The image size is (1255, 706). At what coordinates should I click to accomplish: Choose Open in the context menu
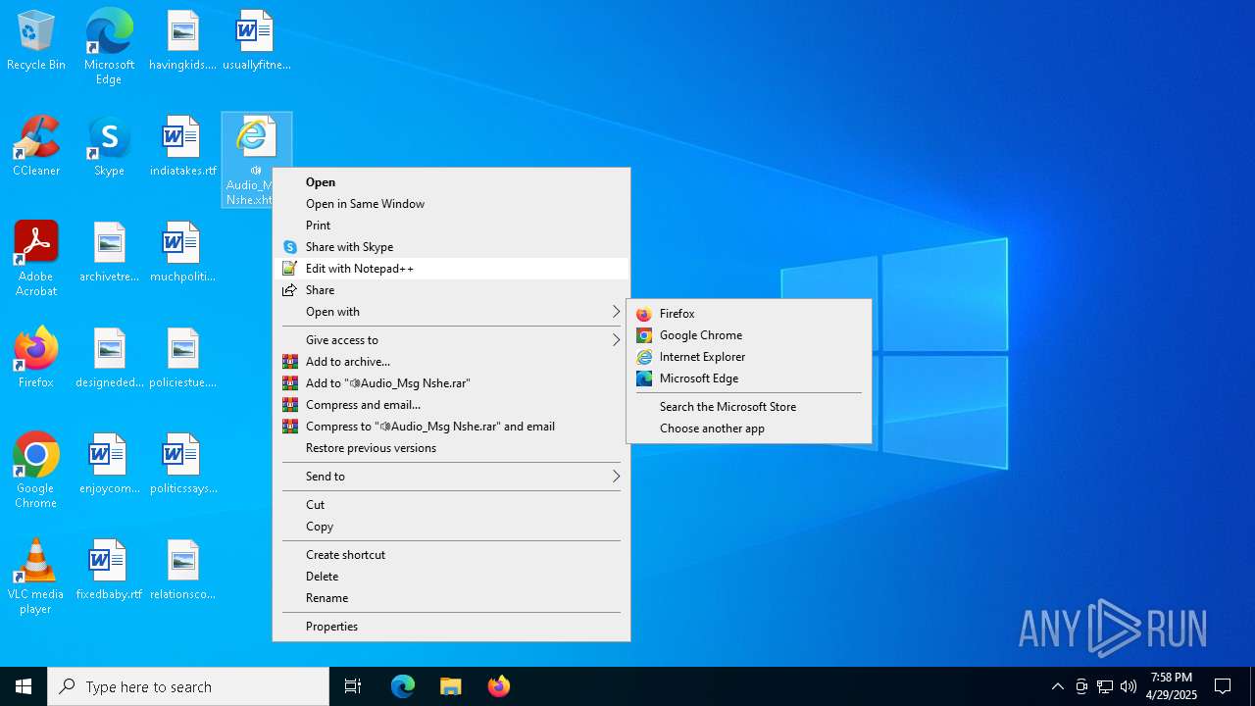coord(451,182)
